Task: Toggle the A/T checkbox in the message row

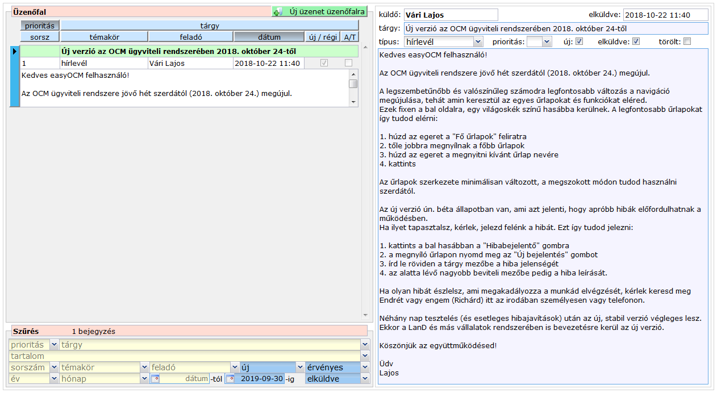Action: [x=348, y=63]
